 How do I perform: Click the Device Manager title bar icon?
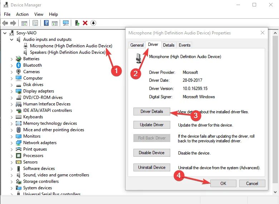[x=6, y=5]
